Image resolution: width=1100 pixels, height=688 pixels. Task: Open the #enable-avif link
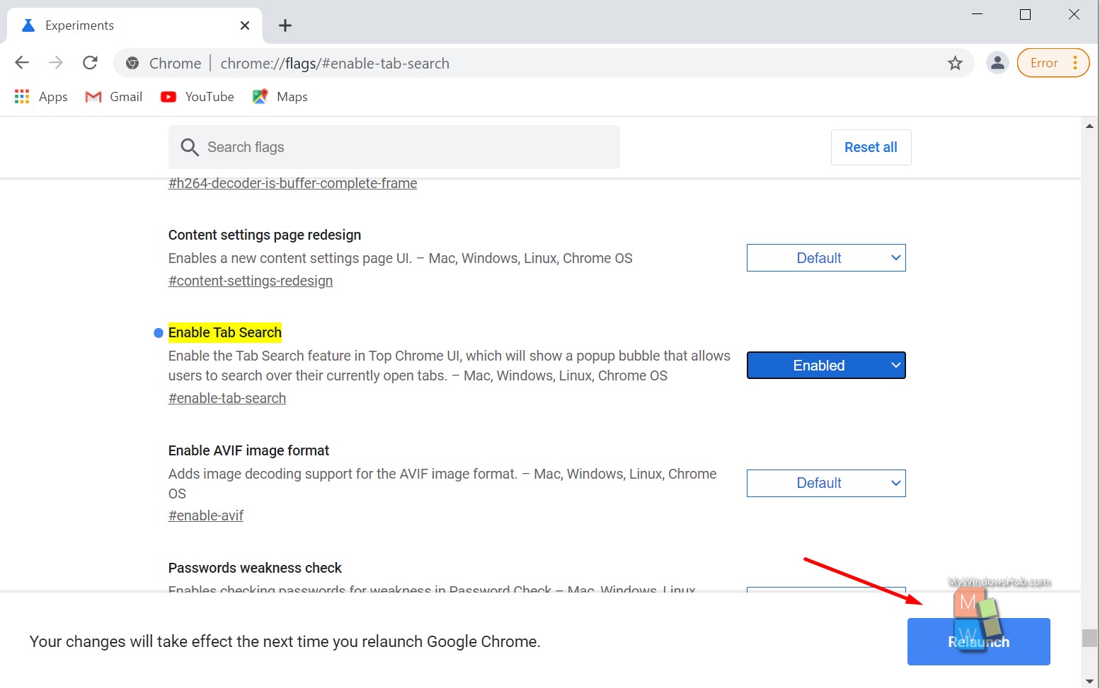(x=206, y=515)
